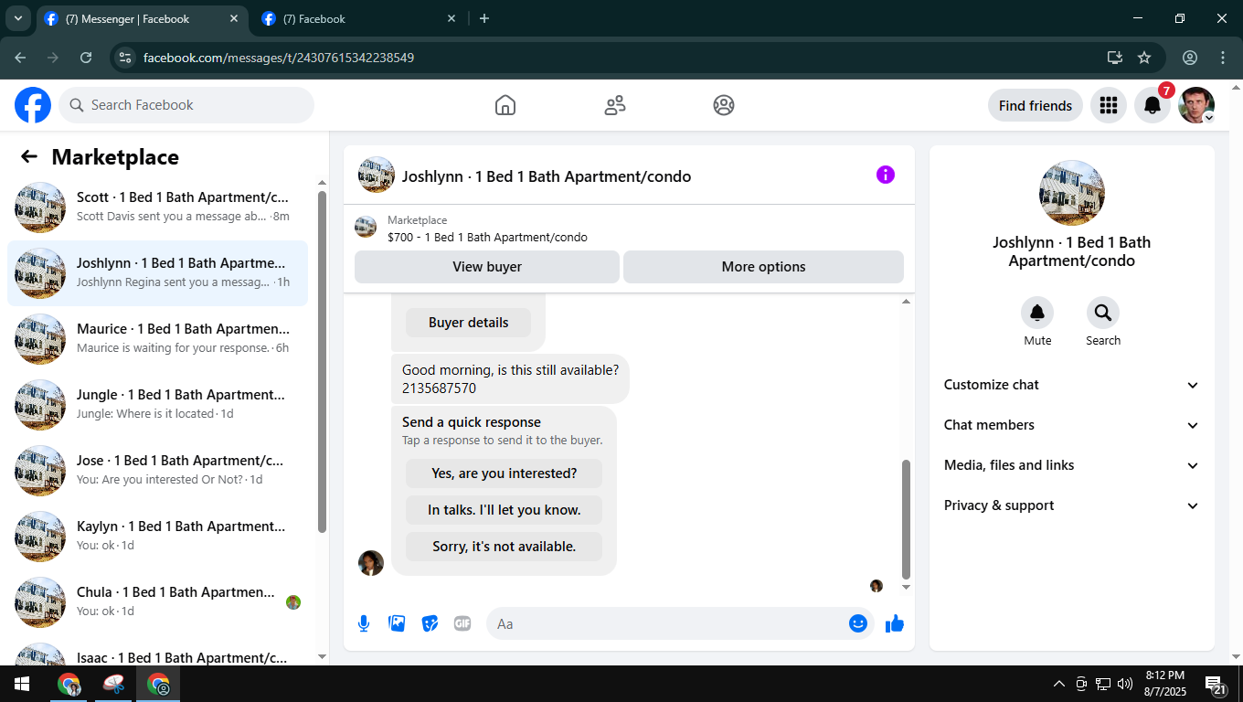1243x702 pixels.
Task: Go back from Marketplace using arrow
Action: [x=29, y=156]
